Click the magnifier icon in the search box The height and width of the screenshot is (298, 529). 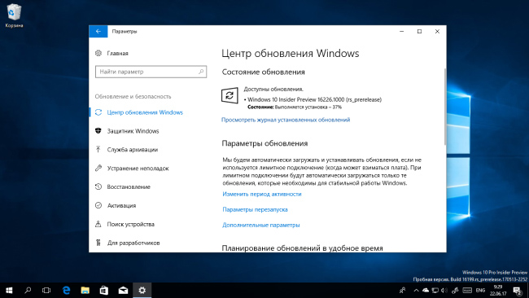coord(201,72)
